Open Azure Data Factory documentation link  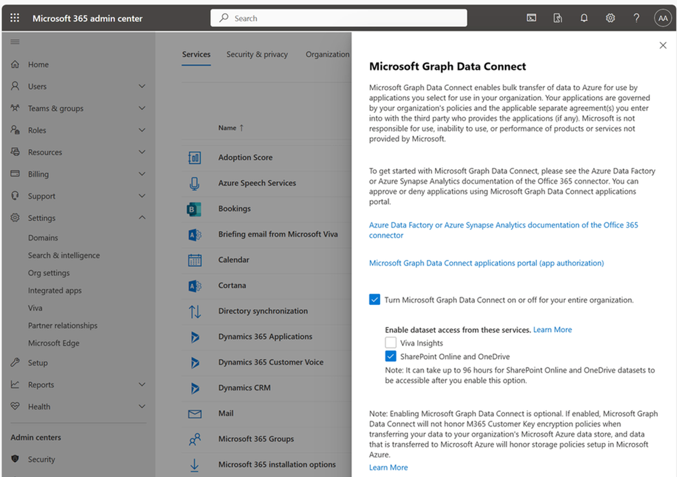[504, 230]
